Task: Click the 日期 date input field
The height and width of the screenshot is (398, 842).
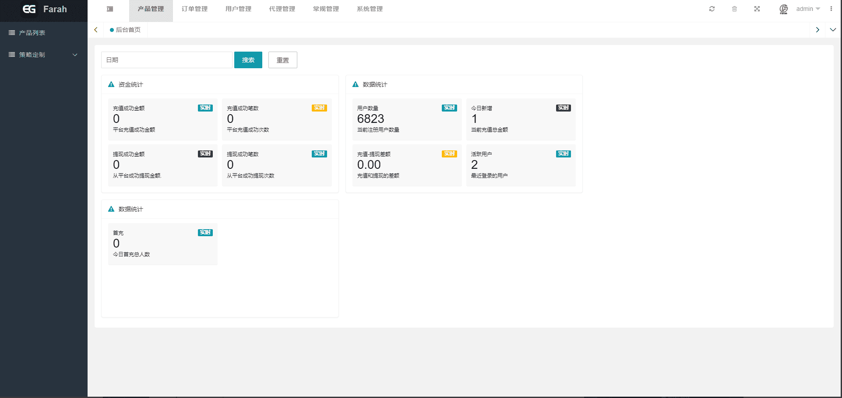Action: click(166, 60)
